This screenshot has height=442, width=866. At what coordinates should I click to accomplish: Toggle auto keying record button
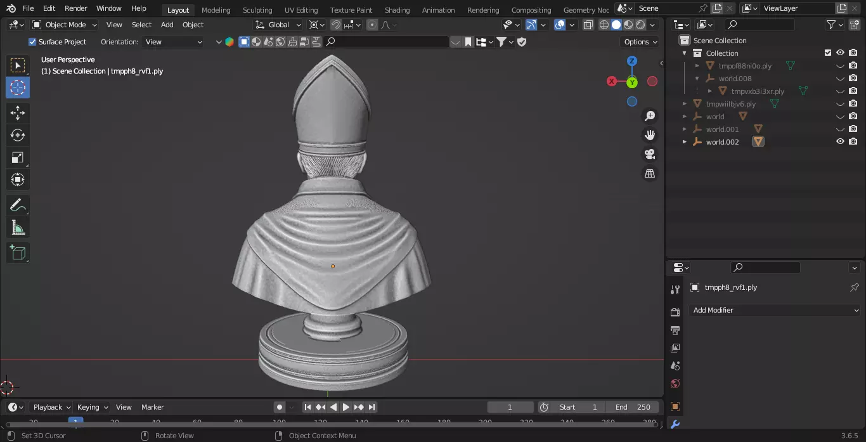[280, 407]
